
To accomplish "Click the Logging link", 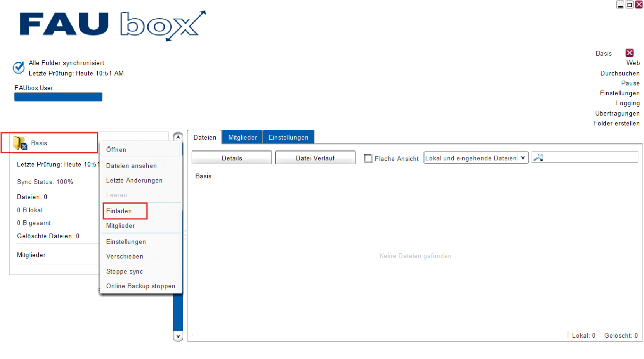I will tap(628, 103).
